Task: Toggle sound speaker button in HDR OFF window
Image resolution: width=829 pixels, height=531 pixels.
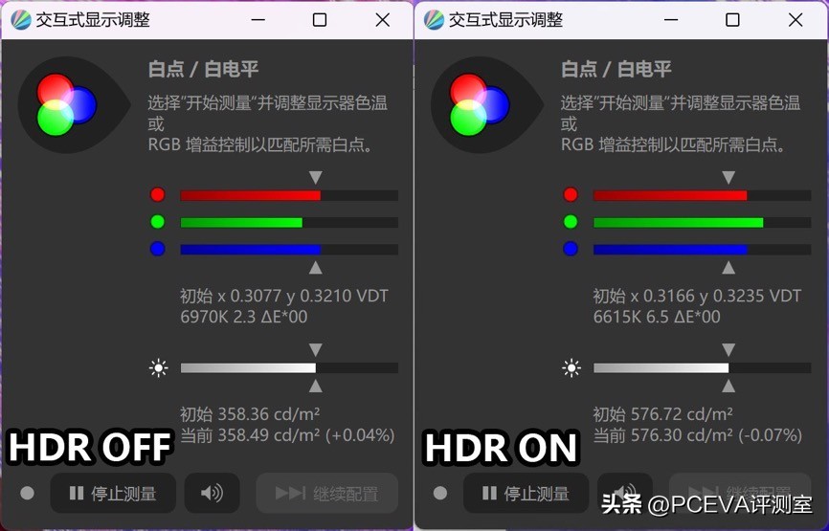Action: coord(212,494)
